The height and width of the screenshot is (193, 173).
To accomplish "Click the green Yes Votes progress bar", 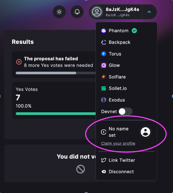I will click(56, 113).
